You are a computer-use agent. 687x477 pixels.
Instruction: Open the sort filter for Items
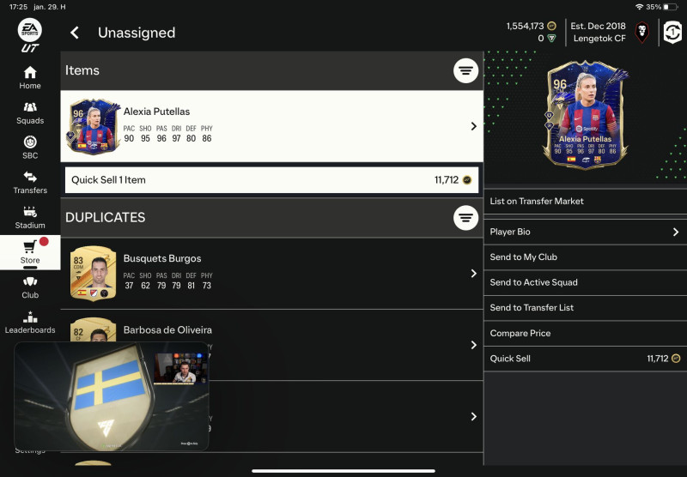pyautogui.click(x=465, y=70)
